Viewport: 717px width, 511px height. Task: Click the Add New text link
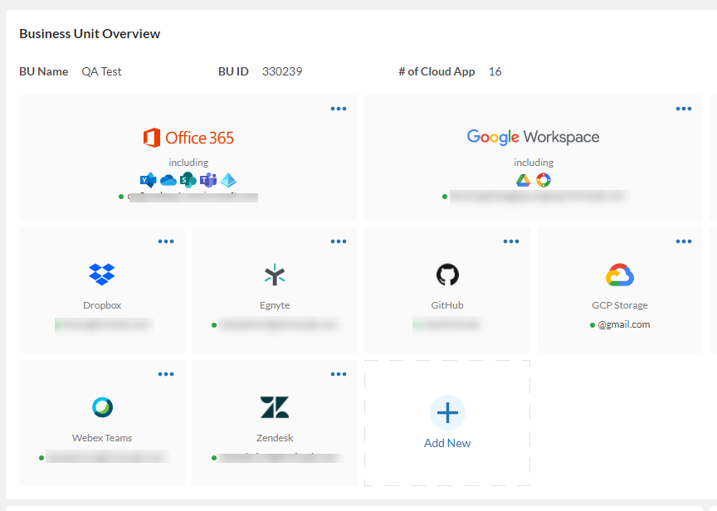447,443
